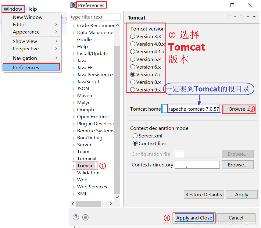Click the Apply button
Image resolution: width=261 pixels, height=228 pixels.
[241, 194]
